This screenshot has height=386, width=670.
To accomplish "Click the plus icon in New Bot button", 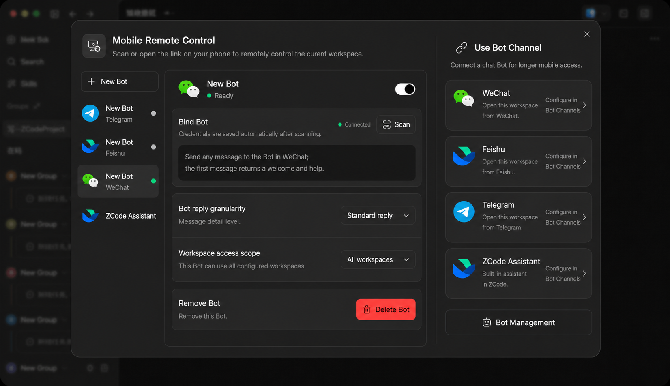I will (x=91, y=81).
